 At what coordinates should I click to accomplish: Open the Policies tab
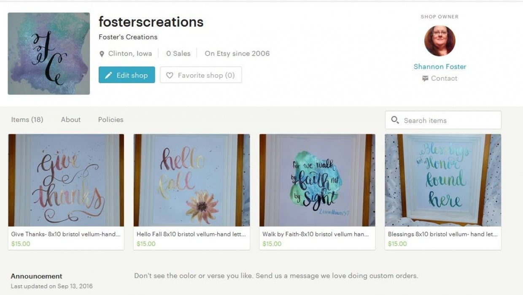110,119
